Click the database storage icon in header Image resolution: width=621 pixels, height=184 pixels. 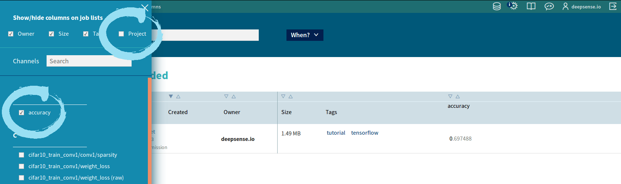pyautogui.click(x=497, y=6)
